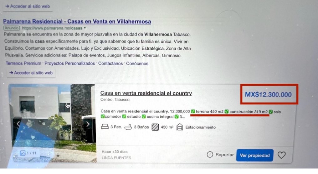Go to previous photo with left arrow
This screenshot has height=174, width=318.
point(18,124)
